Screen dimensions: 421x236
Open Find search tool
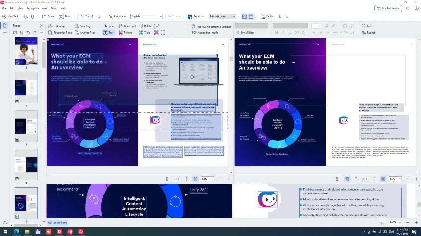pos(367,26)
